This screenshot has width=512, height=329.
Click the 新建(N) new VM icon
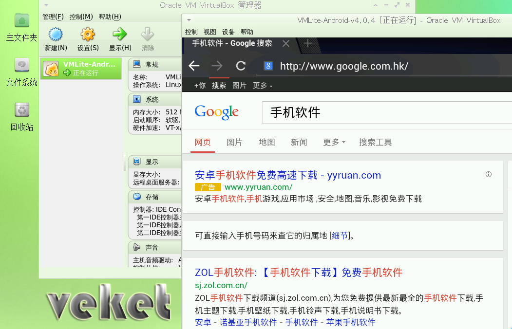point(56,34)
